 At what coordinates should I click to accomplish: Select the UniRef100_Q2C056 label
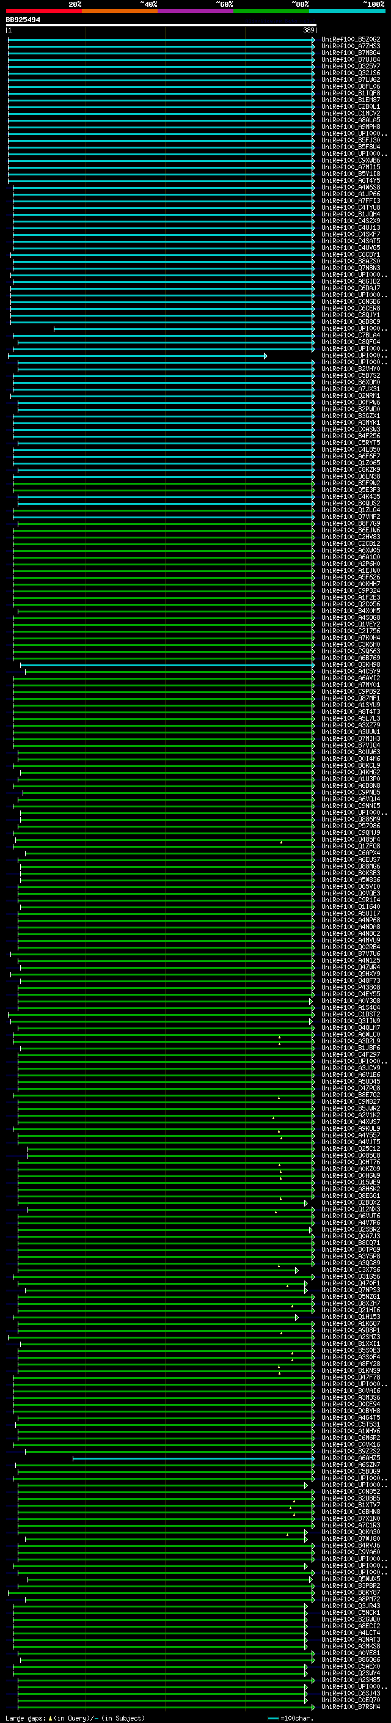pyautogui.click(x=351, y=604)
